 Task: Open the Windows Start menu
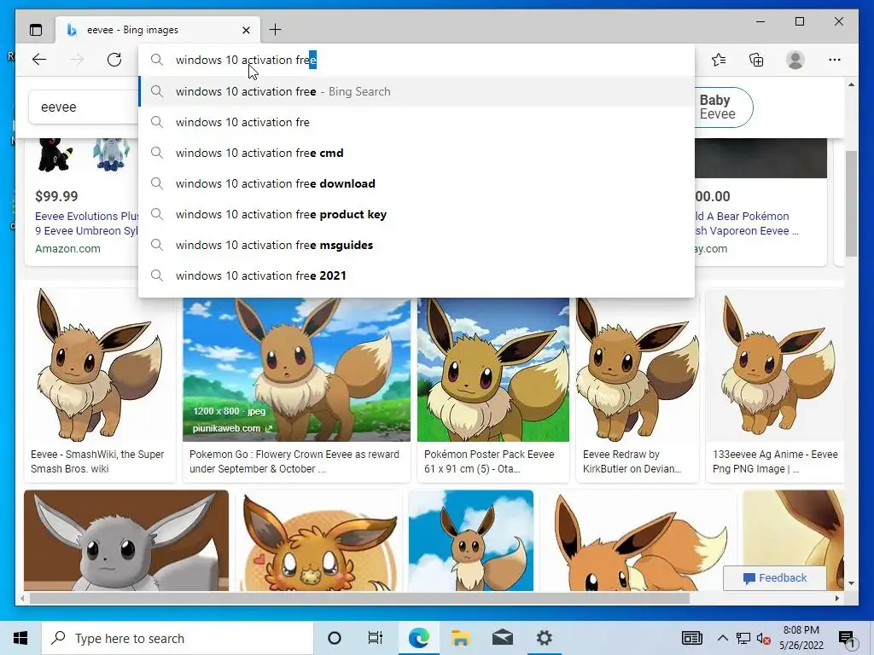(x=20, y=638)
